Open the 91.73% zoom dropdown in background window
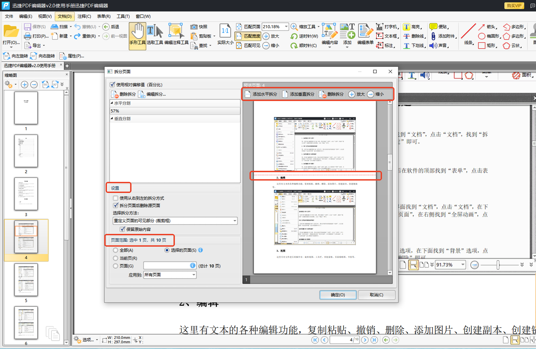This screenshot has width=536, height=349. [x=463, y=265]
